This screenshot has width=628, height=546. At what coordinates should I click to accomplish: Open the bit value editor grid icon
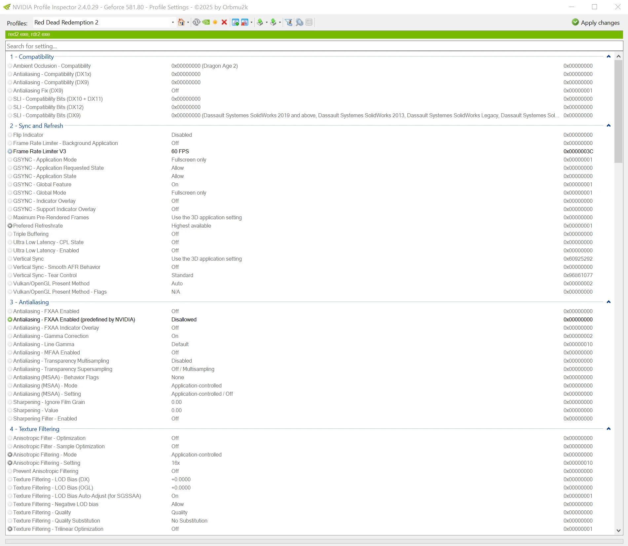309,22
